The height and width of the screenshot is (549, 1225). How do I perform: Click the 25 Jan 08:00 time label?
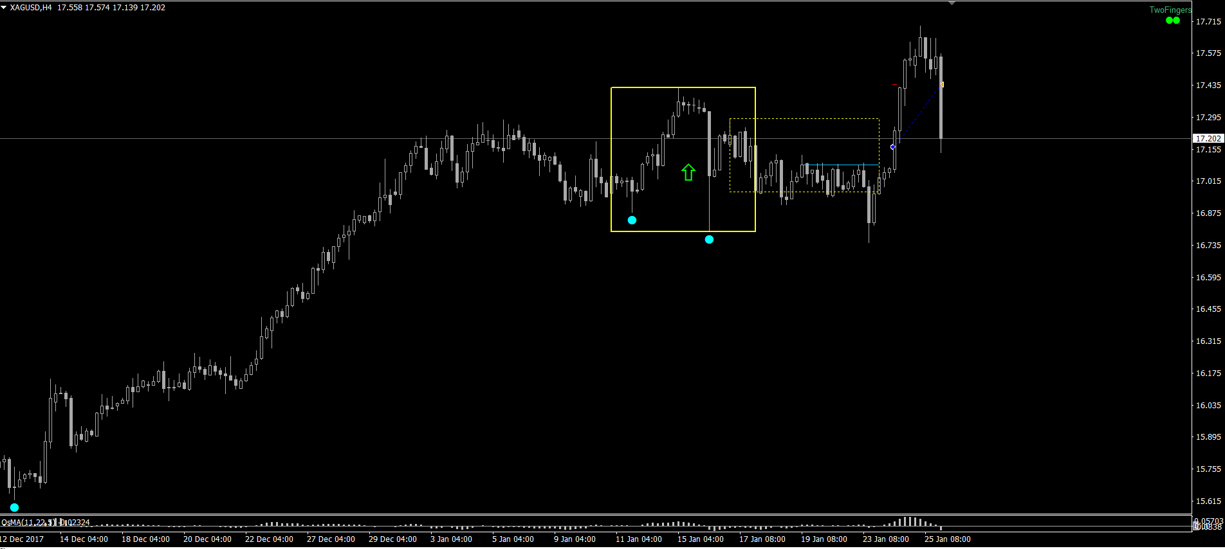[x=948, y=539]
